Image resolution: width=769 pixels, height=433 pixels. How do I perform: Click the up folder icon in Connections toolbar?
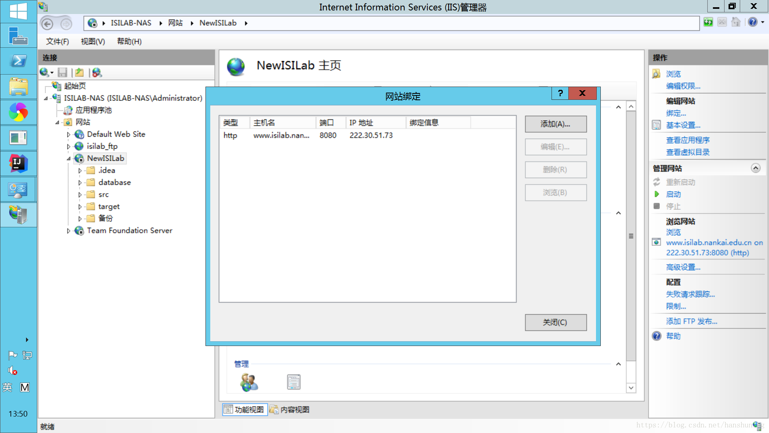click(x=79, y=73)
